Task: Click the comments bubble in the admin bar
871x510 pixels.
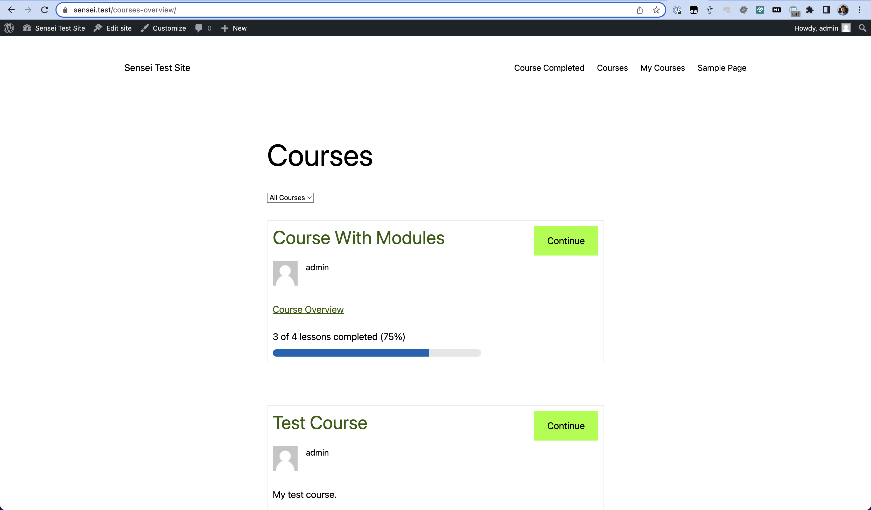Action: tap(199, 28)
